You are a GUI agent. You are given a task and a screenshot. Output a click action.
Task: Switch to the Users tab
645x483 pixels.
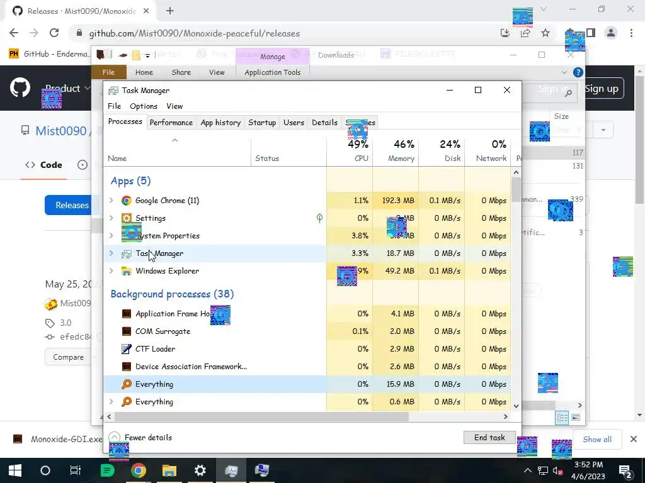[294, 123]
